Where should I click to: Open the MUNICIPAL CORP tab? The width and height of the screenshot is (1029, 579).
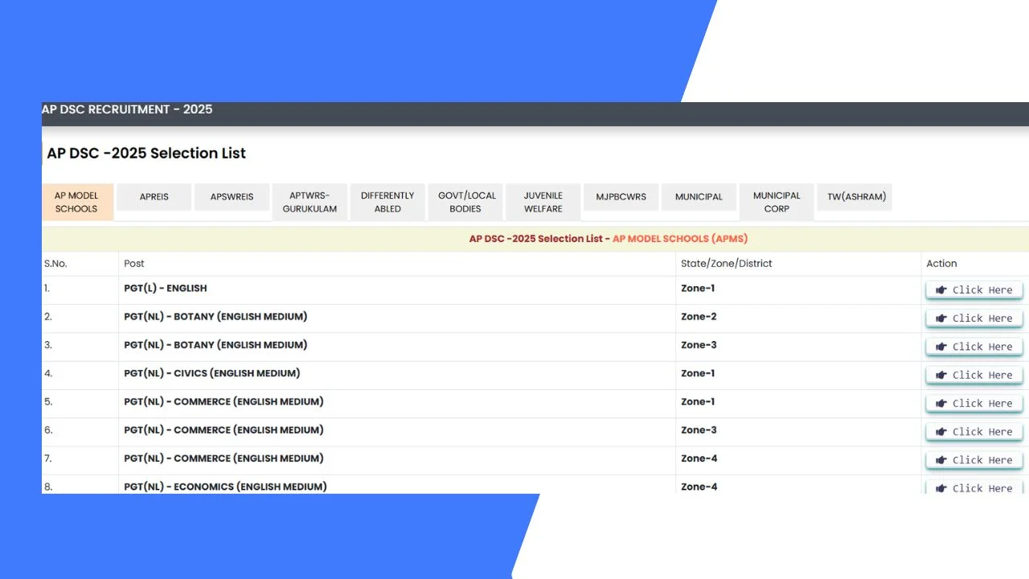click(x=777, y=202)
